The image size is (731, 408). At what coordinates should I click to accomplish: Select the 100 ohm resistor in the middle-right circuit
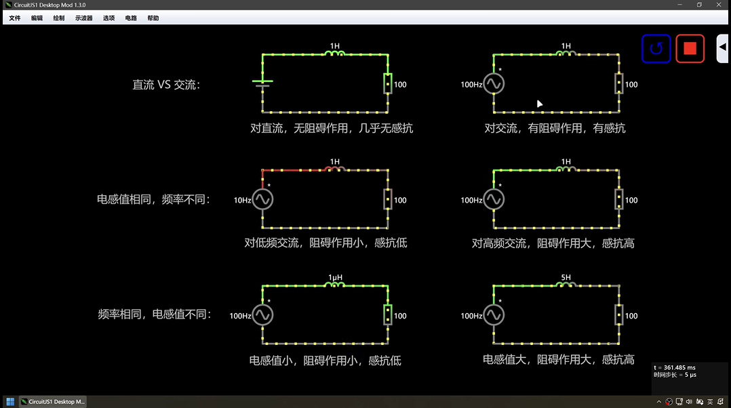pyautogui.click(x=618, y=199)
